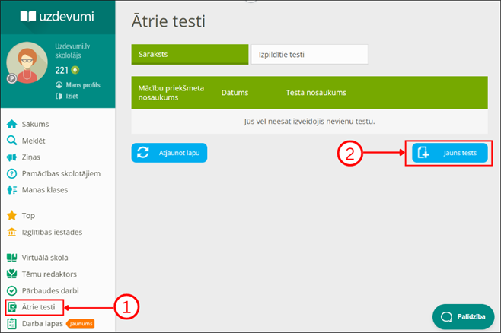Click the 221 points value
This screenshot has width=501, height=333.
click(x=62, y=70)
